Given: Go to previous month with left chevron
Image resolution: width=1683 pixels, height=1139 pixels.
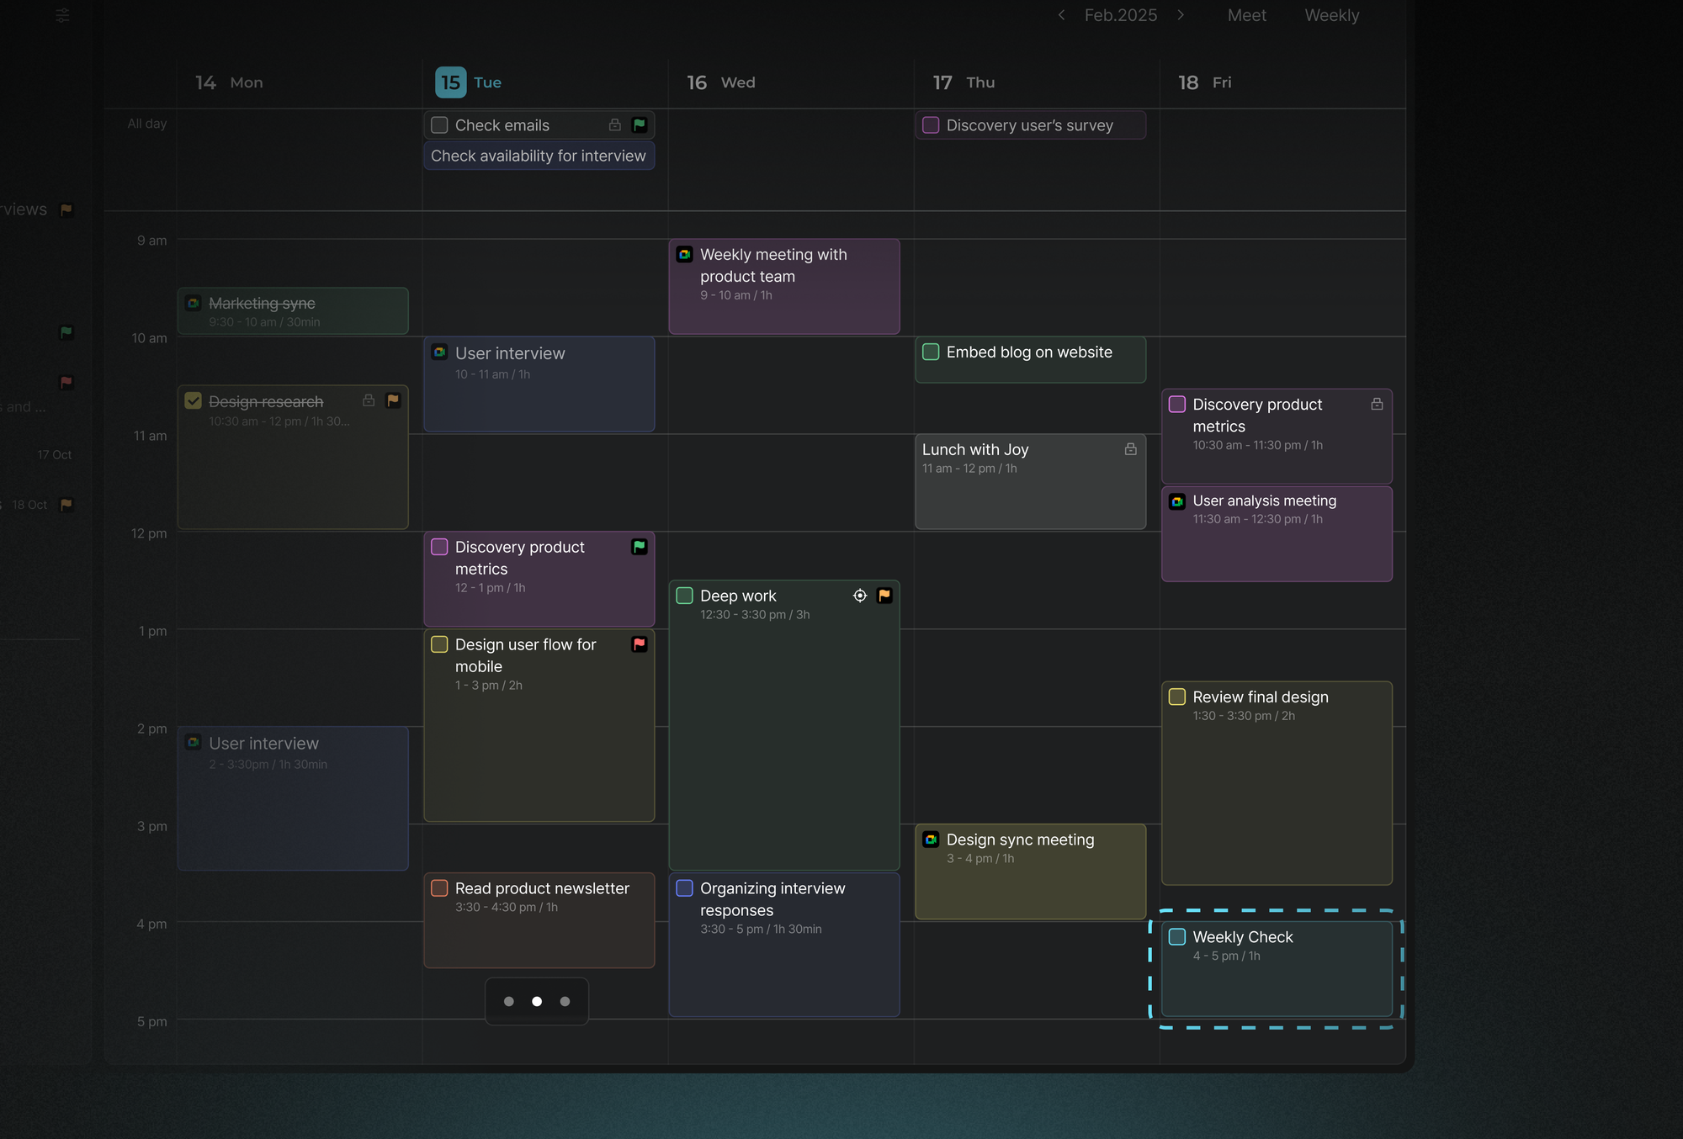Looking at the screenshot, I should click(x=1061, y=14).
